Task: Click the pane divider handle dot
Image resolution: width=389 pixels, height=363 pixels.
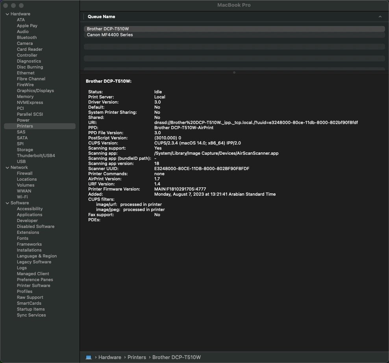Action: pyautogui.click(x=234, y=72)
